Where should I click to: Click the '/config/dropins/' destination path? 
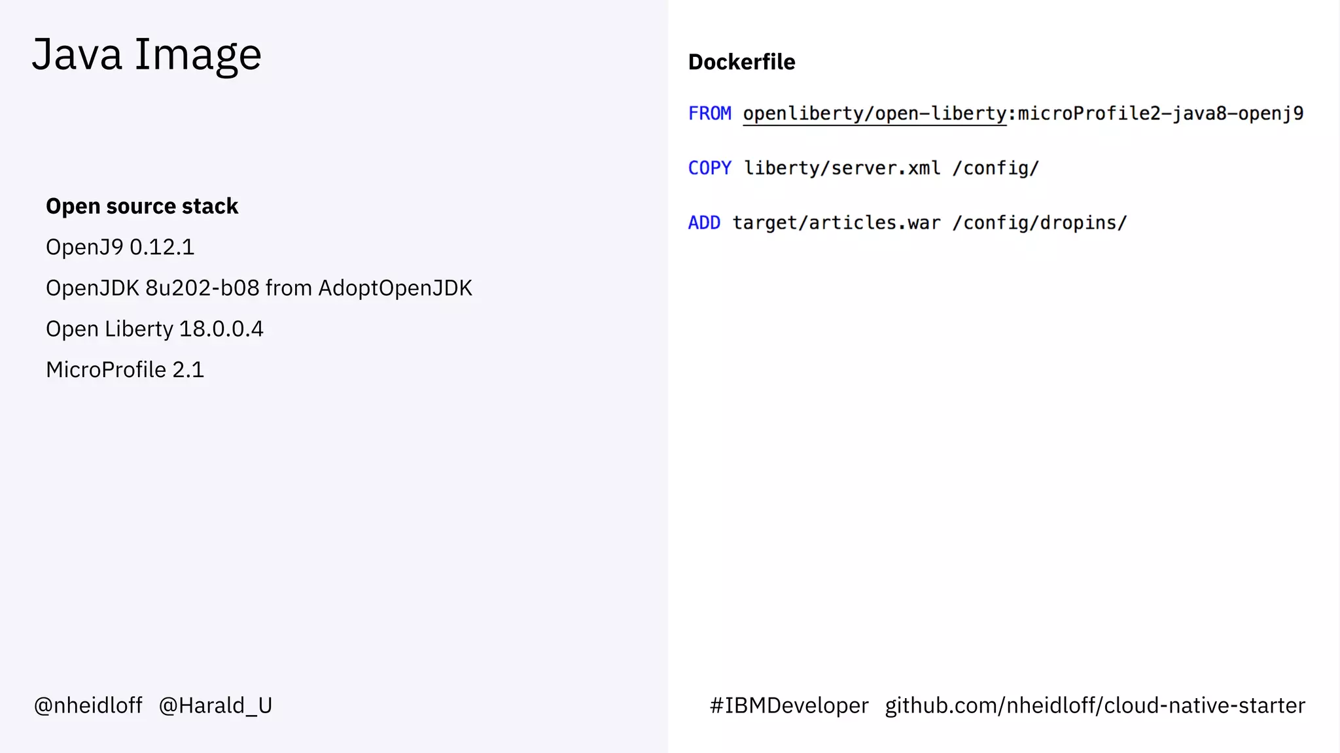point(1040,224)
